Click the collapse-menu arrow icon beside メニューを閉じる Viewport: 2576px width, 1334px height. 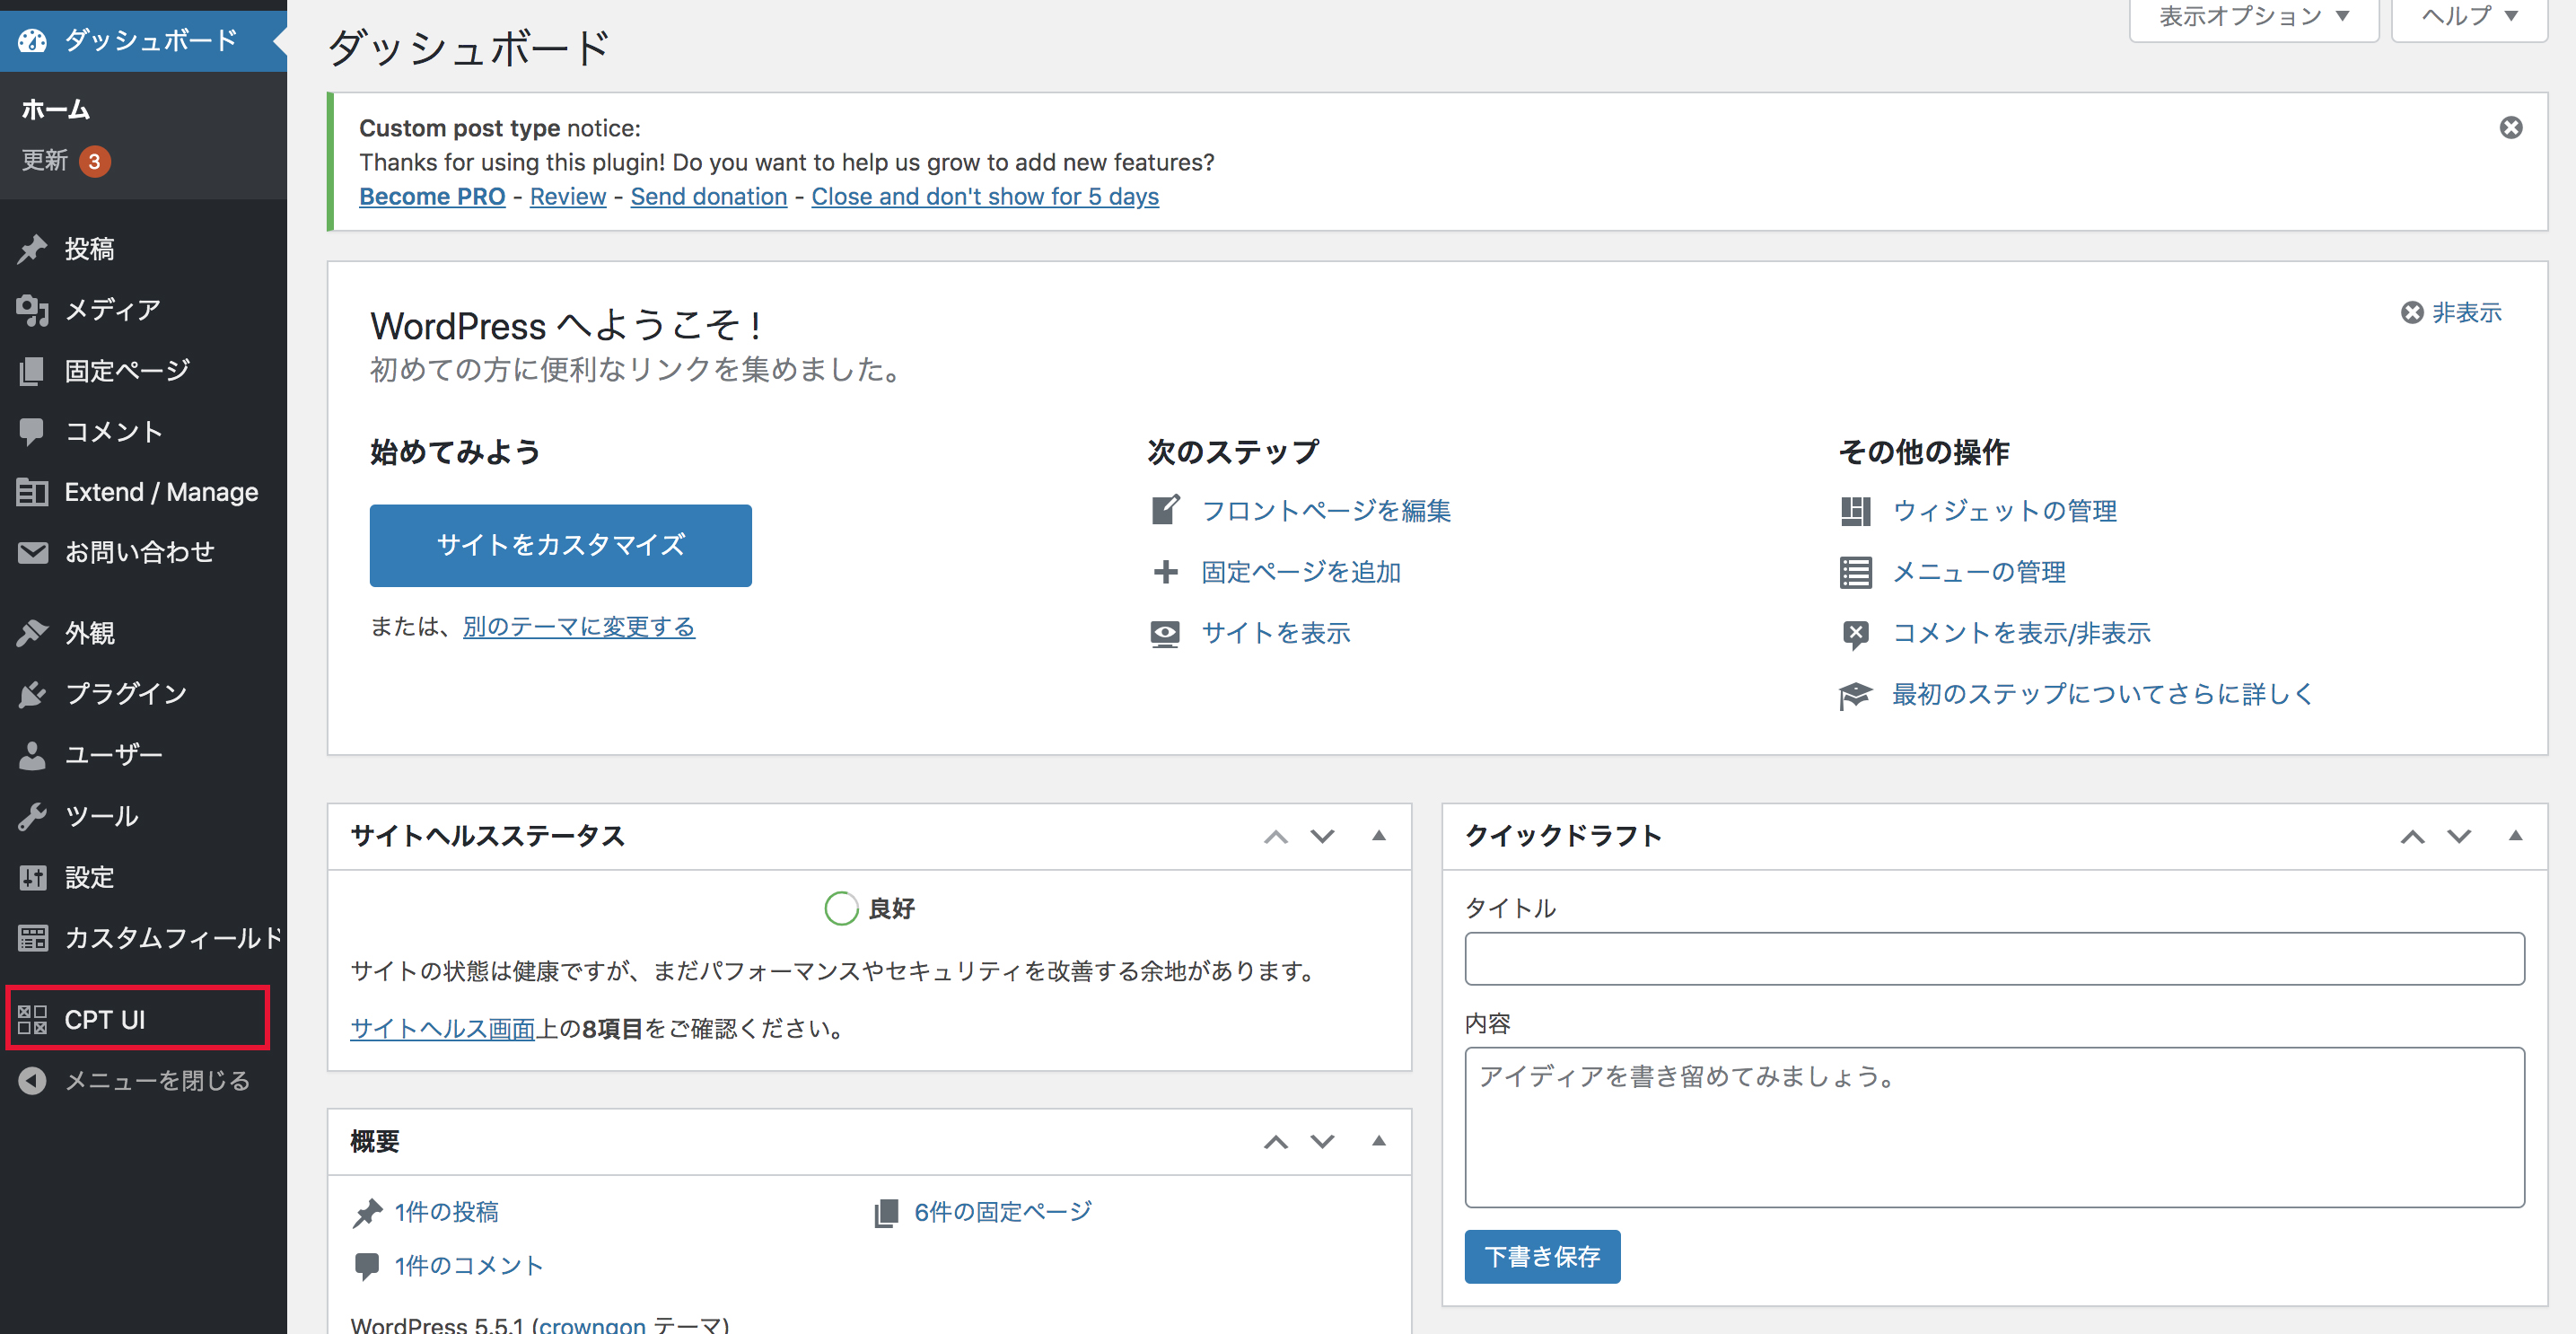pyautogui.click(x=32, y=1080)
